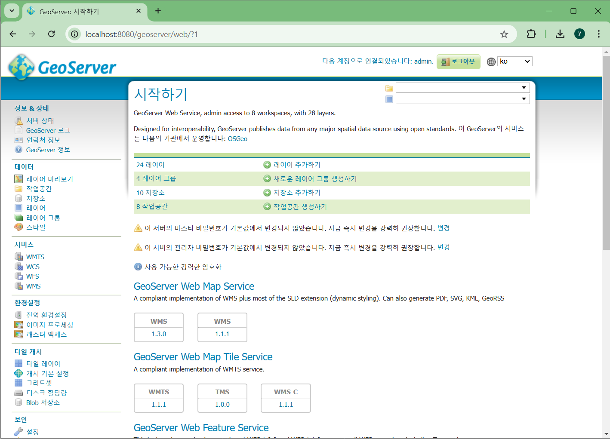Screen dimensions: 610x439
Task: Open browser extensions puzzle icon
Action: pyautogui.click(x=531, y=34)
